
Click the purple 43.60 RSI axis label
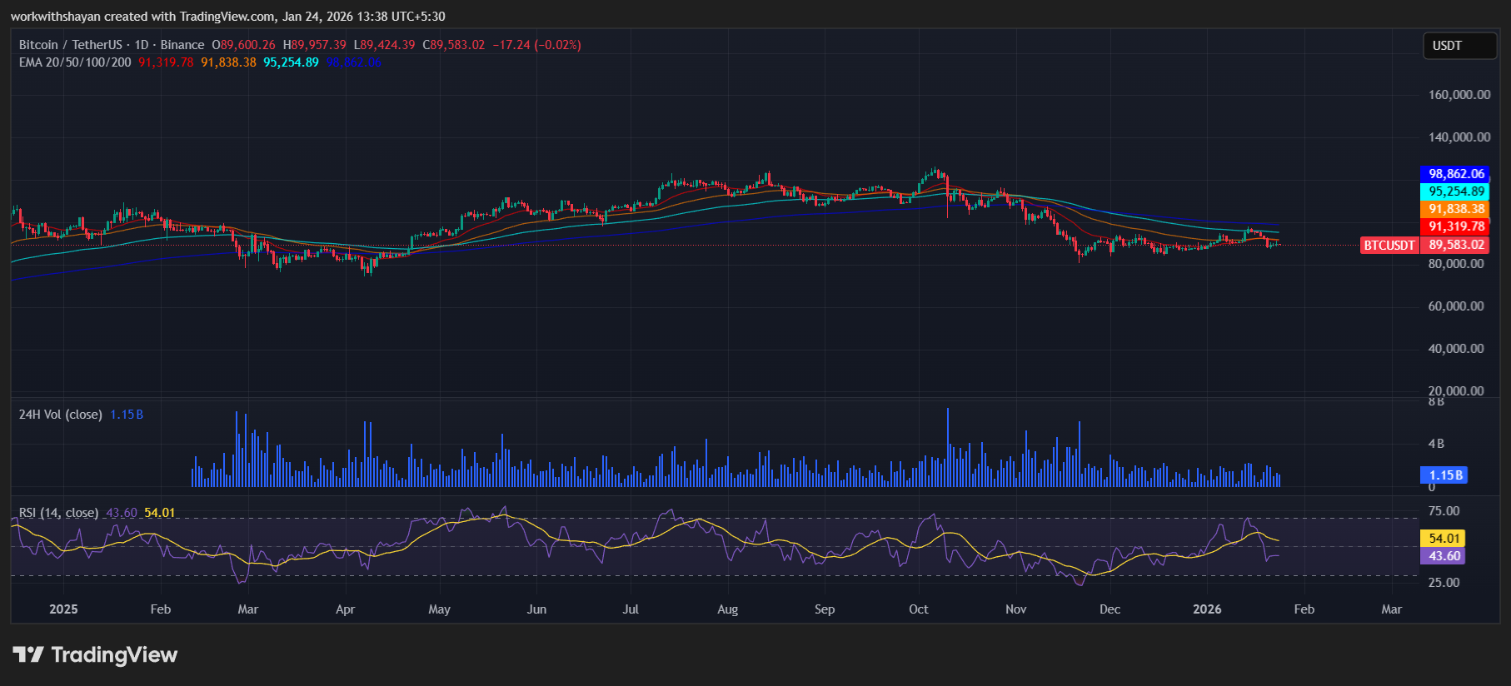coord(1444,556)
